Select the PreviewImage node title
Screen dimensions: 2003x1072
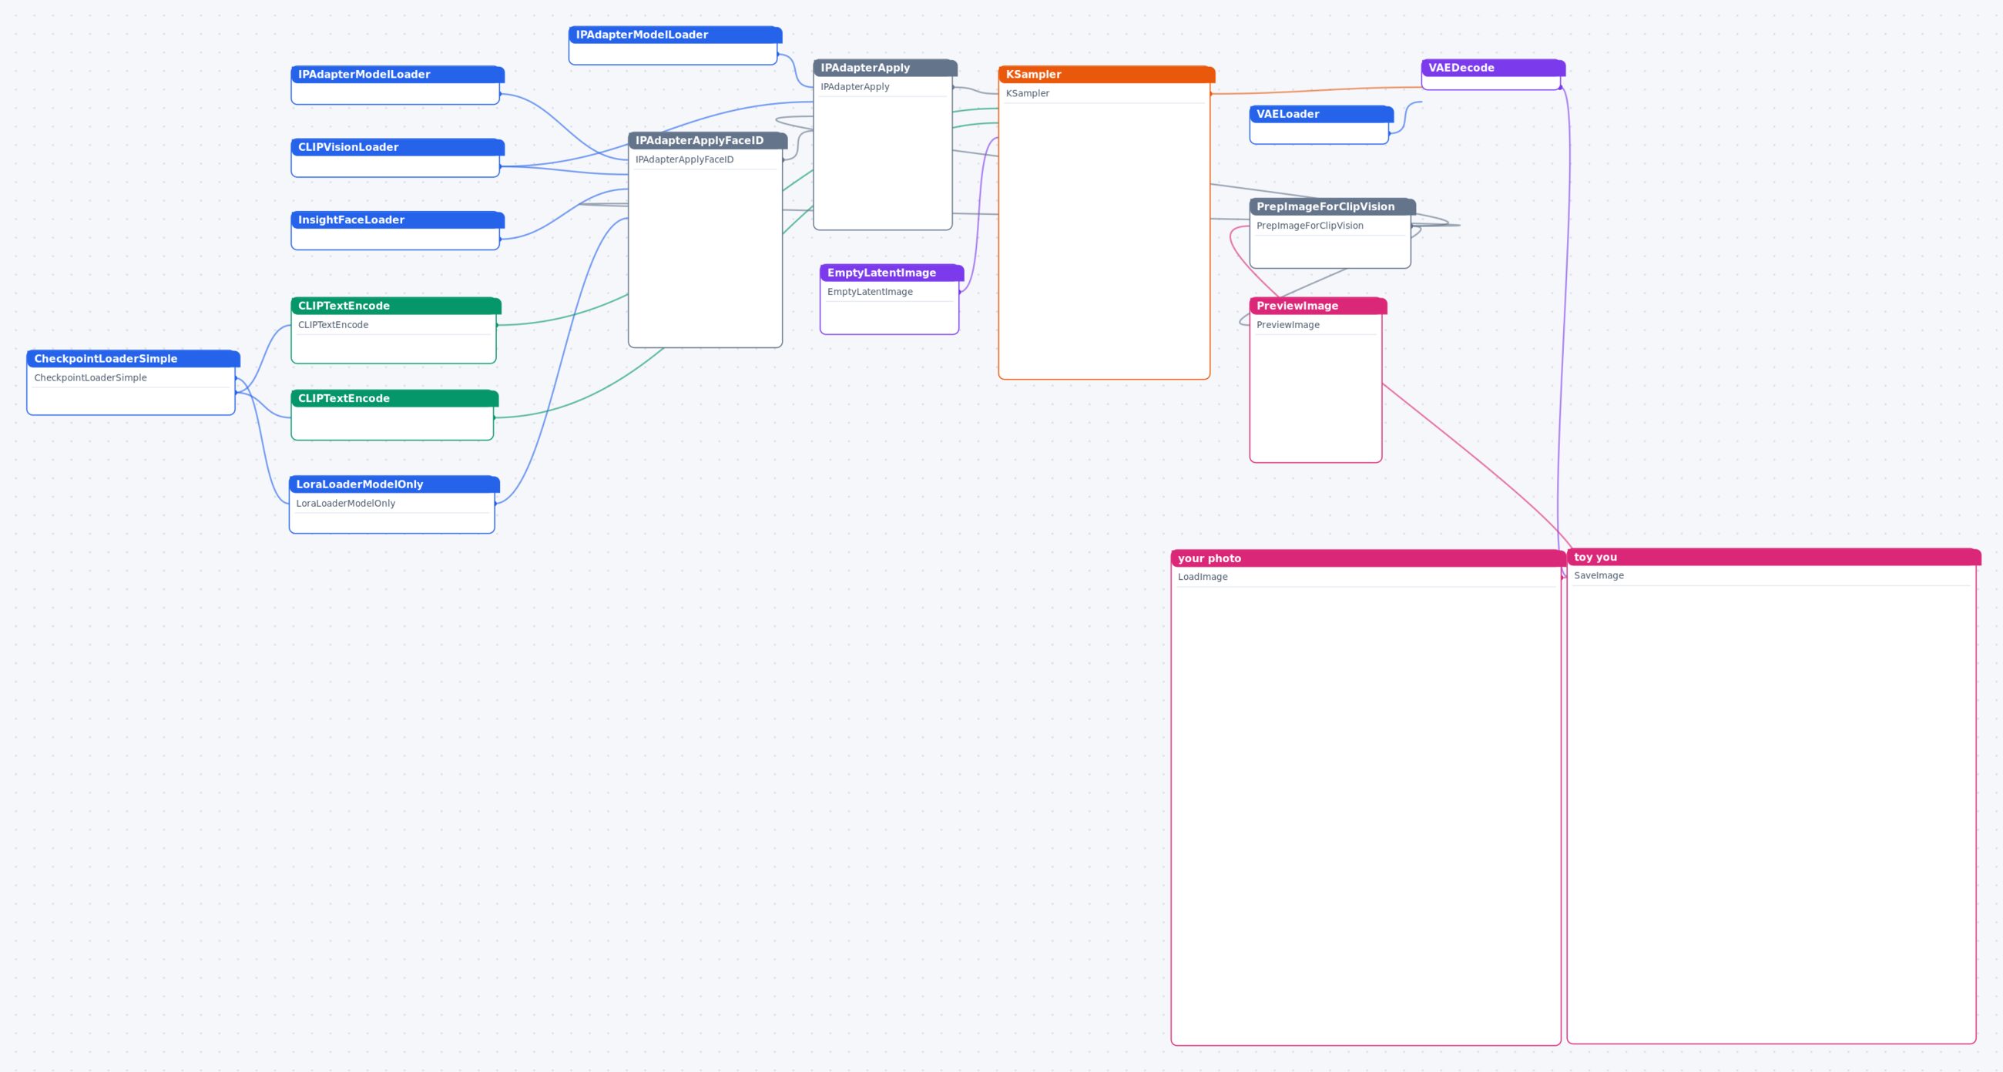[1318, 307]
